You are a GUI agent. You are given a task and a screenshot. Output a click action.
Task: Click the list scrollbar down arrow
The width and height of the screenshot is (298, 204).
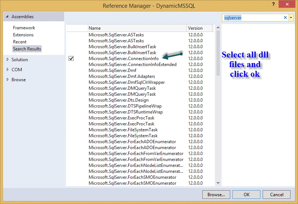pyautogui.click(x=218, y=183)
